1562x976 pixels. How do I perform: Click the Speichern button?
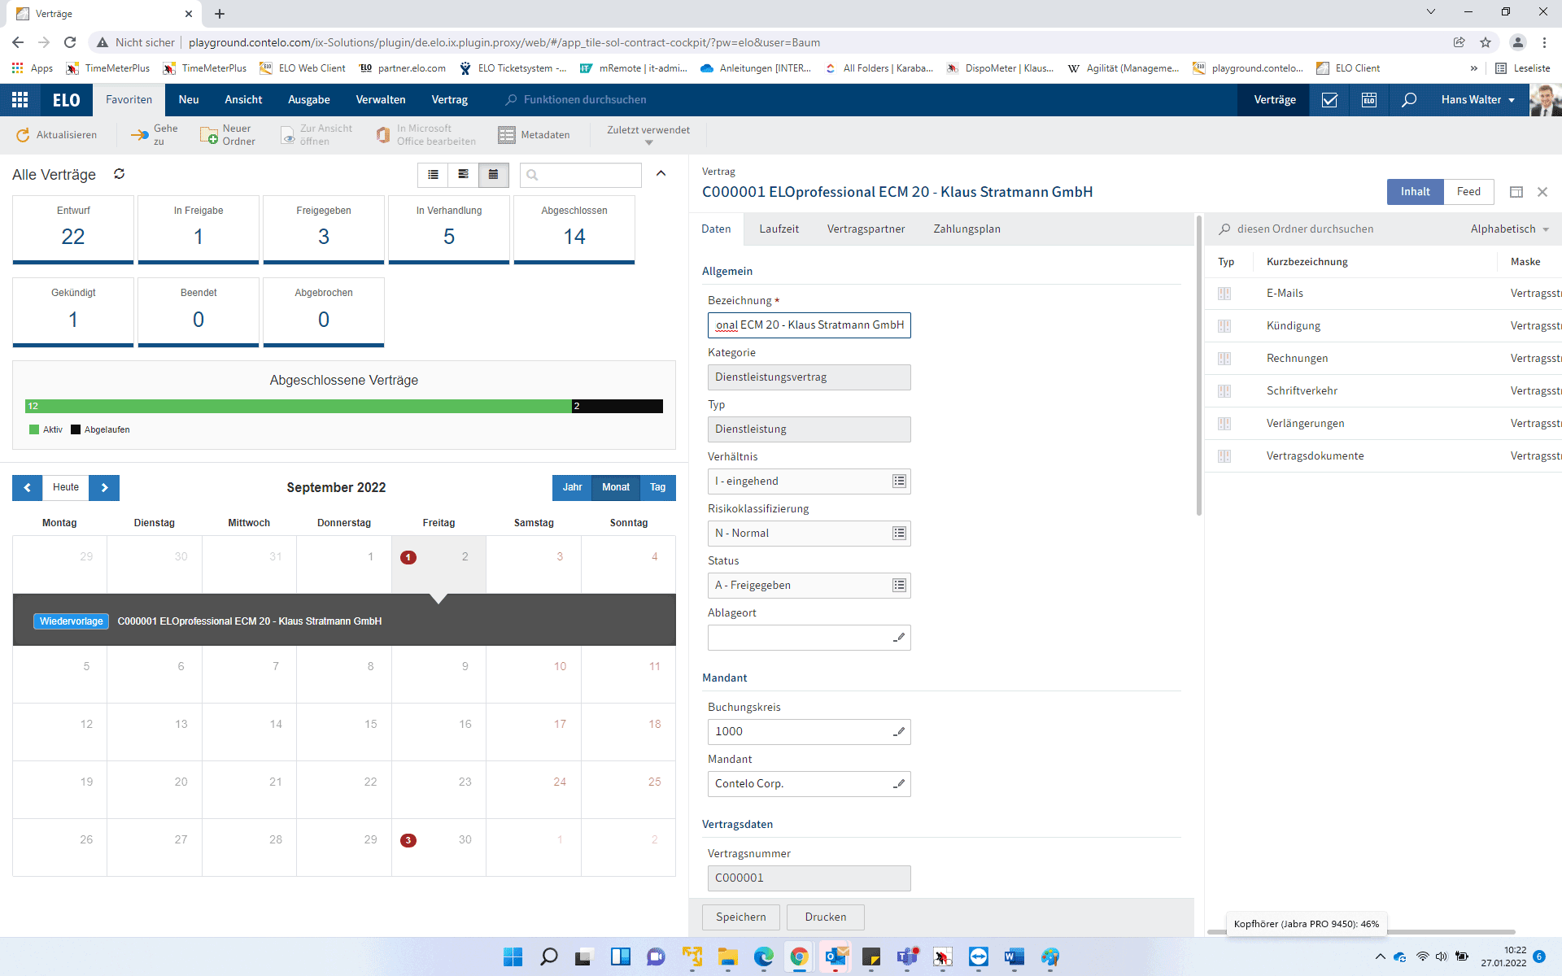[740, 917]
